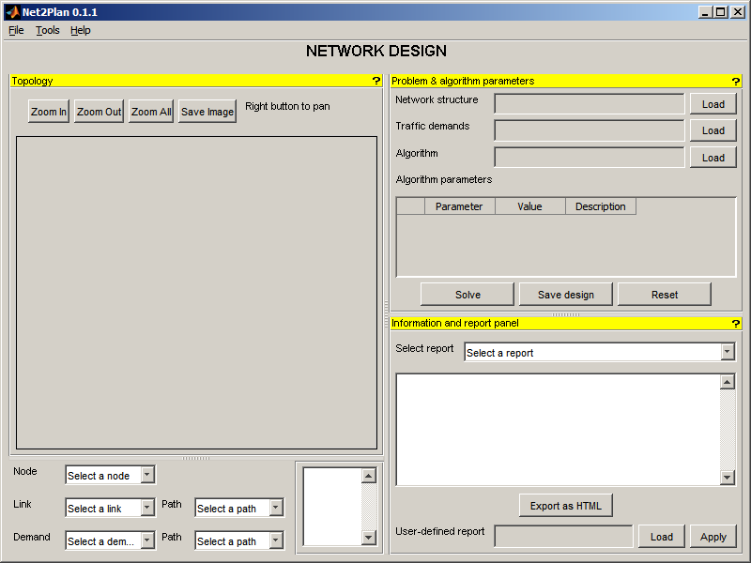
Task: Click the Solve button
Action: click(467, 295)
